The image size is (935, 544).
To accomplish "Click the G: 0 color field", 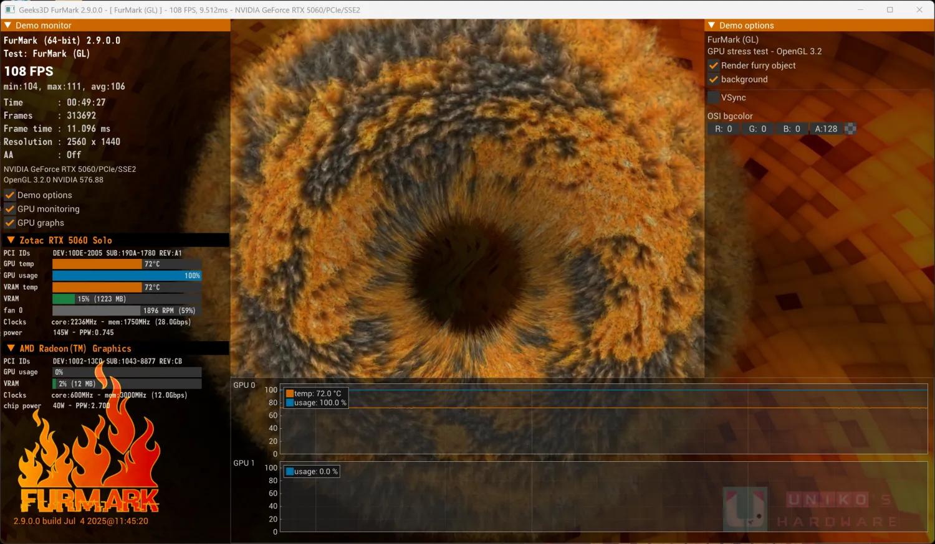I will click(x=757, y=129).
